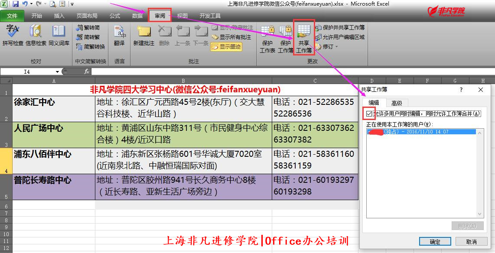Click the Name Box showing I4
Viewport: 495px width, 253px height.
(27, 72)
